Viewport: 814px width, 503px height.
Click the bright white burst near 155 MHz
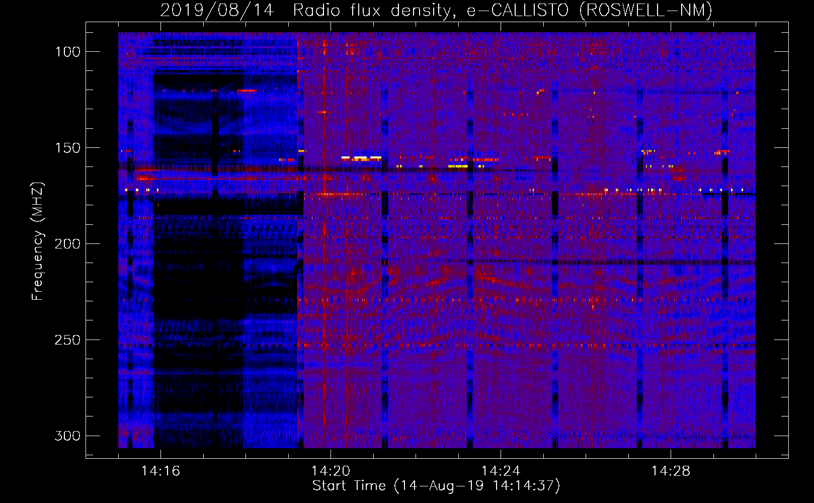(361, 158)
